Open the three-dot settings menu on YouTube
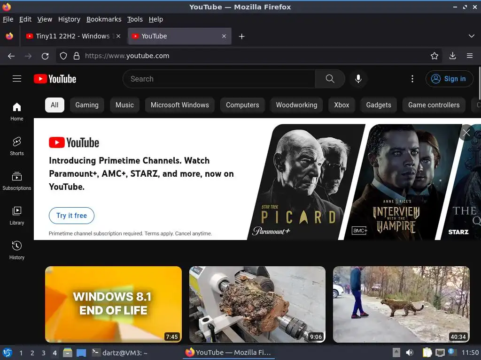 pyautogui.click(x=412, y=79)
